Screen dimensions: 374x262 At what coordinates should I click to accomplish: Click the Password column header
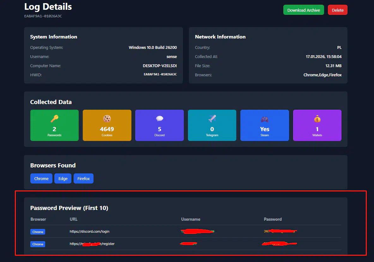[x=273, y=219]
